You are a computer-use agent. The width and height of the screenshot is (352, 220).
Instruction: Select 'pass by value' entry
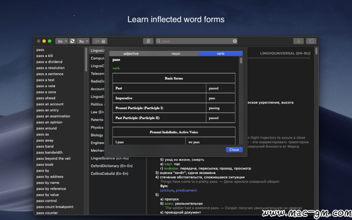48,195
